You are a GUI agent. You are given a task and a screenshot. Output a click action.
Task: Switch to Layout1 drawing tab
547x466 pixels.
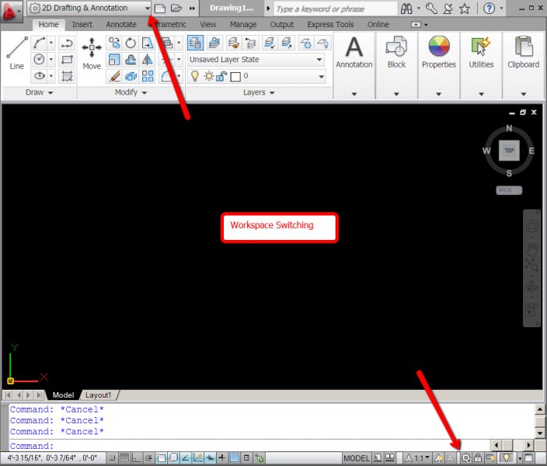[99, 395]
